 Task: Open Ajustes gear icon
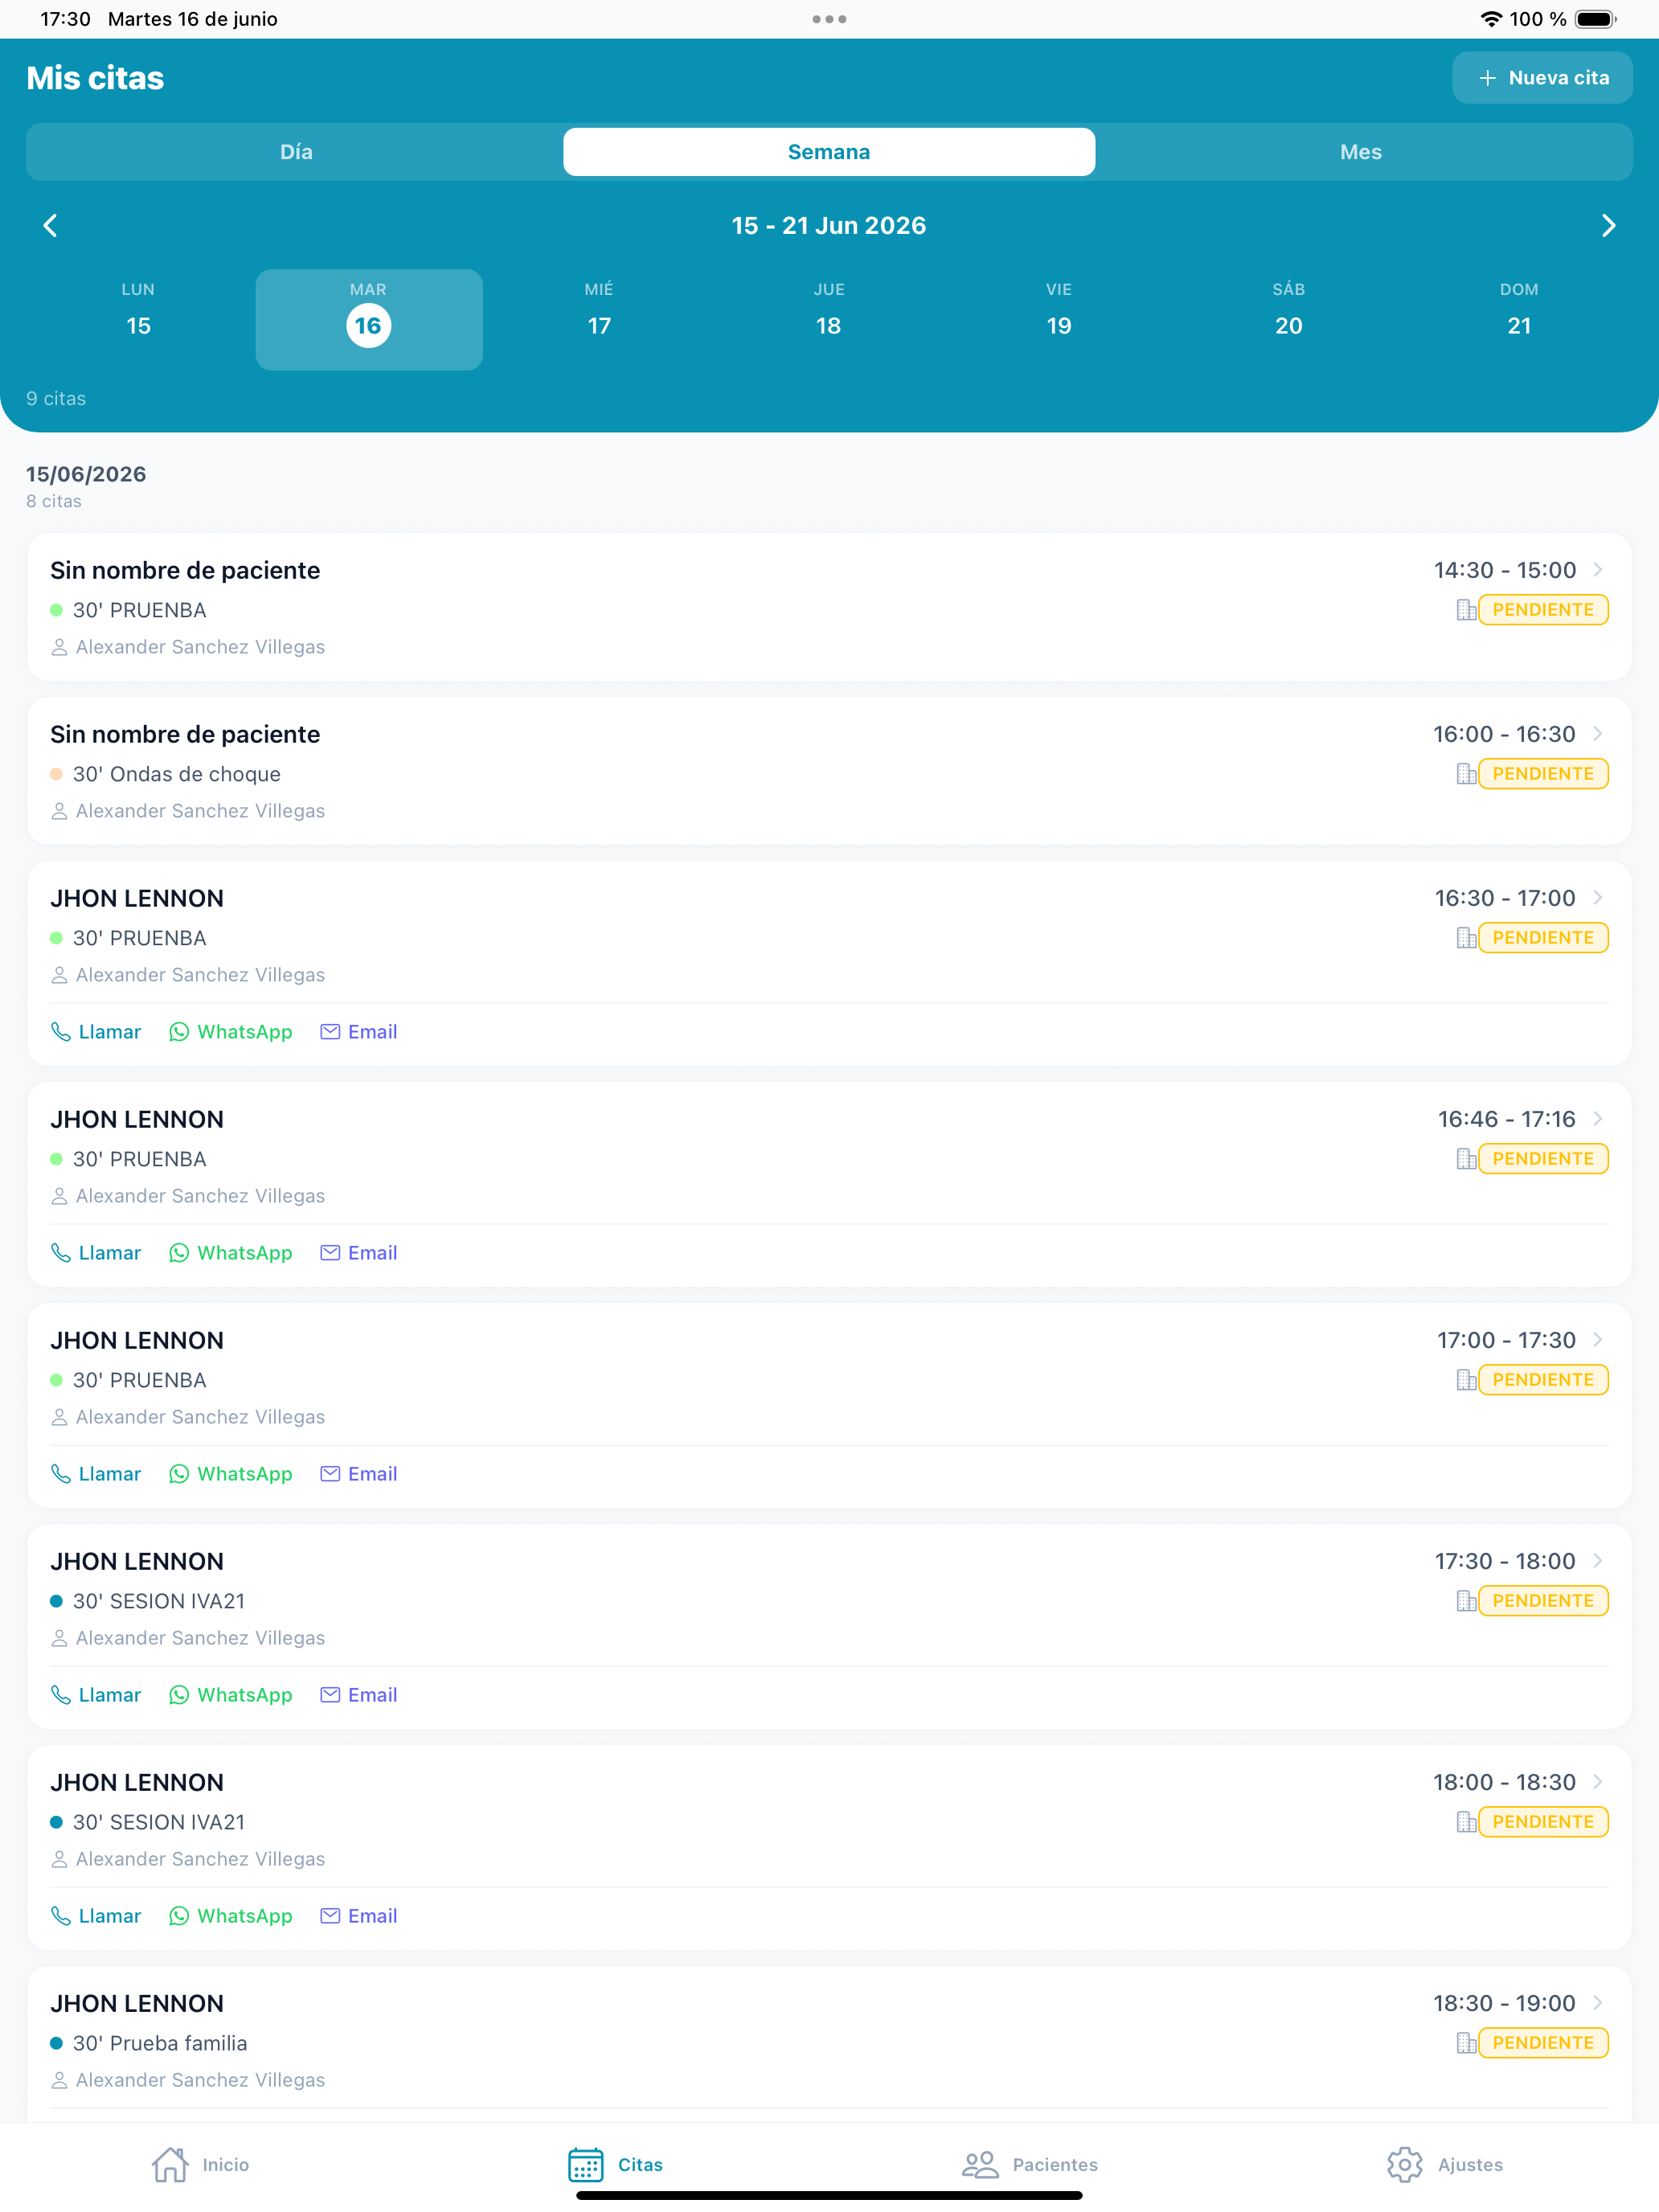point(1405,2164)
